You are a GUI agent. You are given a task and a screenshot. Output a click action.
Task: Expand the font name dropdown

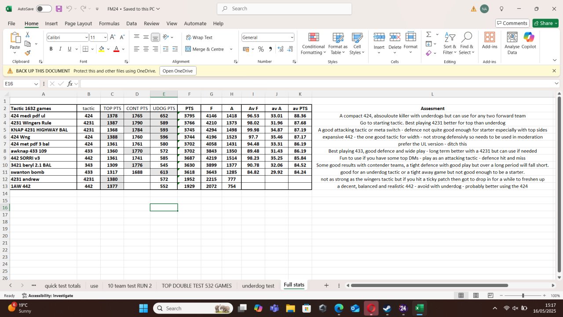point(86,38)
